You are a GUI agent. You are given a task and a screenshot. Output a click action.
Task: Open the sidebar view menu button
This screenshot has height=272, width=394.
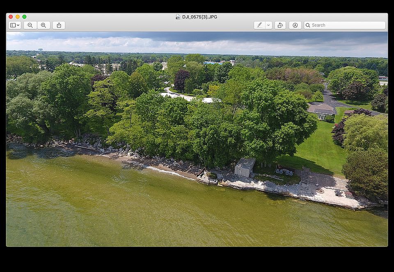(x=15, y=25)
